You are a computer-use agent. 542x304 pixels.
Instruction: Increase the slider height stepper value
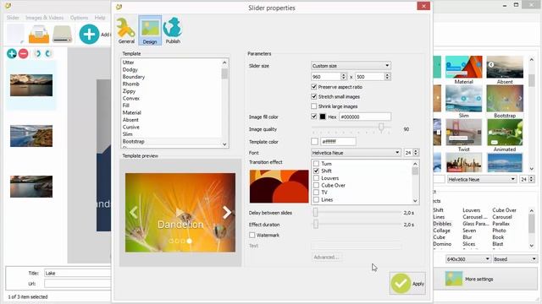(387, 75)
